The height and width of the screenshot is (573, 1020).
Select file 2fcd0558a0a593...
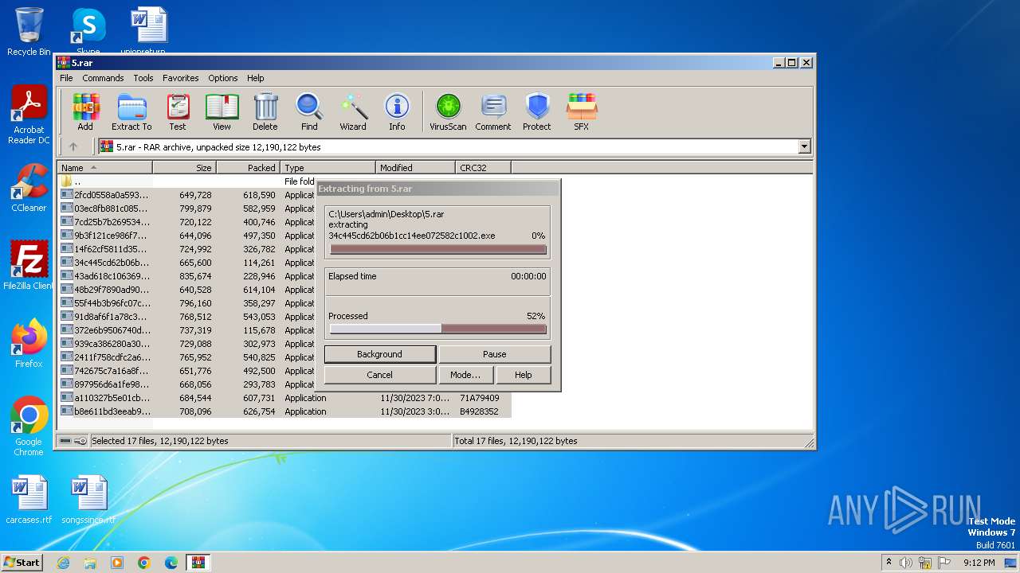click(x=186, y=195)
